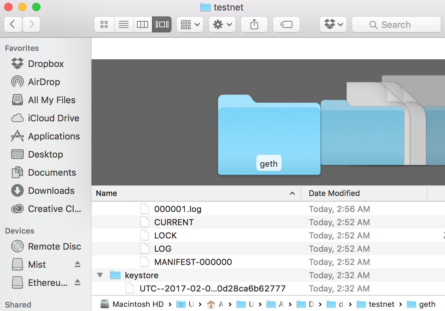Select the LOG file row
The image size is (445, 311).
pyautogui.click(x=268, y=249)
